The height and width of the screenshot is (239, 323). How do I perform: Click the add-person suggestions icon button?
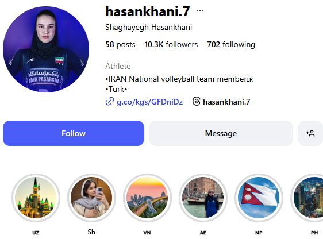pos(310,133)
